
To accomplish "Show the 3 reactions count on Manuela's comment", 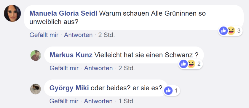I will pyautogui.click(x=239, y=31).
